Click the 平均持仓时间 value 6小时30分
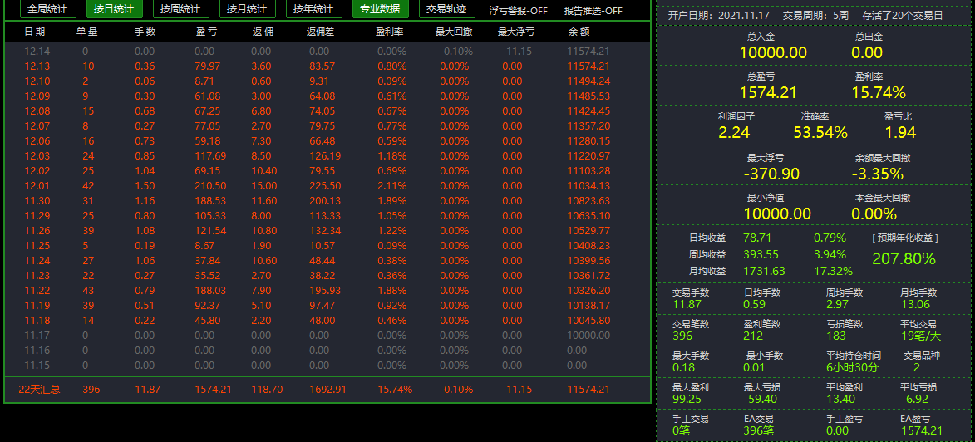The height and width of the screenshot is (442, 975). (853, 367)
